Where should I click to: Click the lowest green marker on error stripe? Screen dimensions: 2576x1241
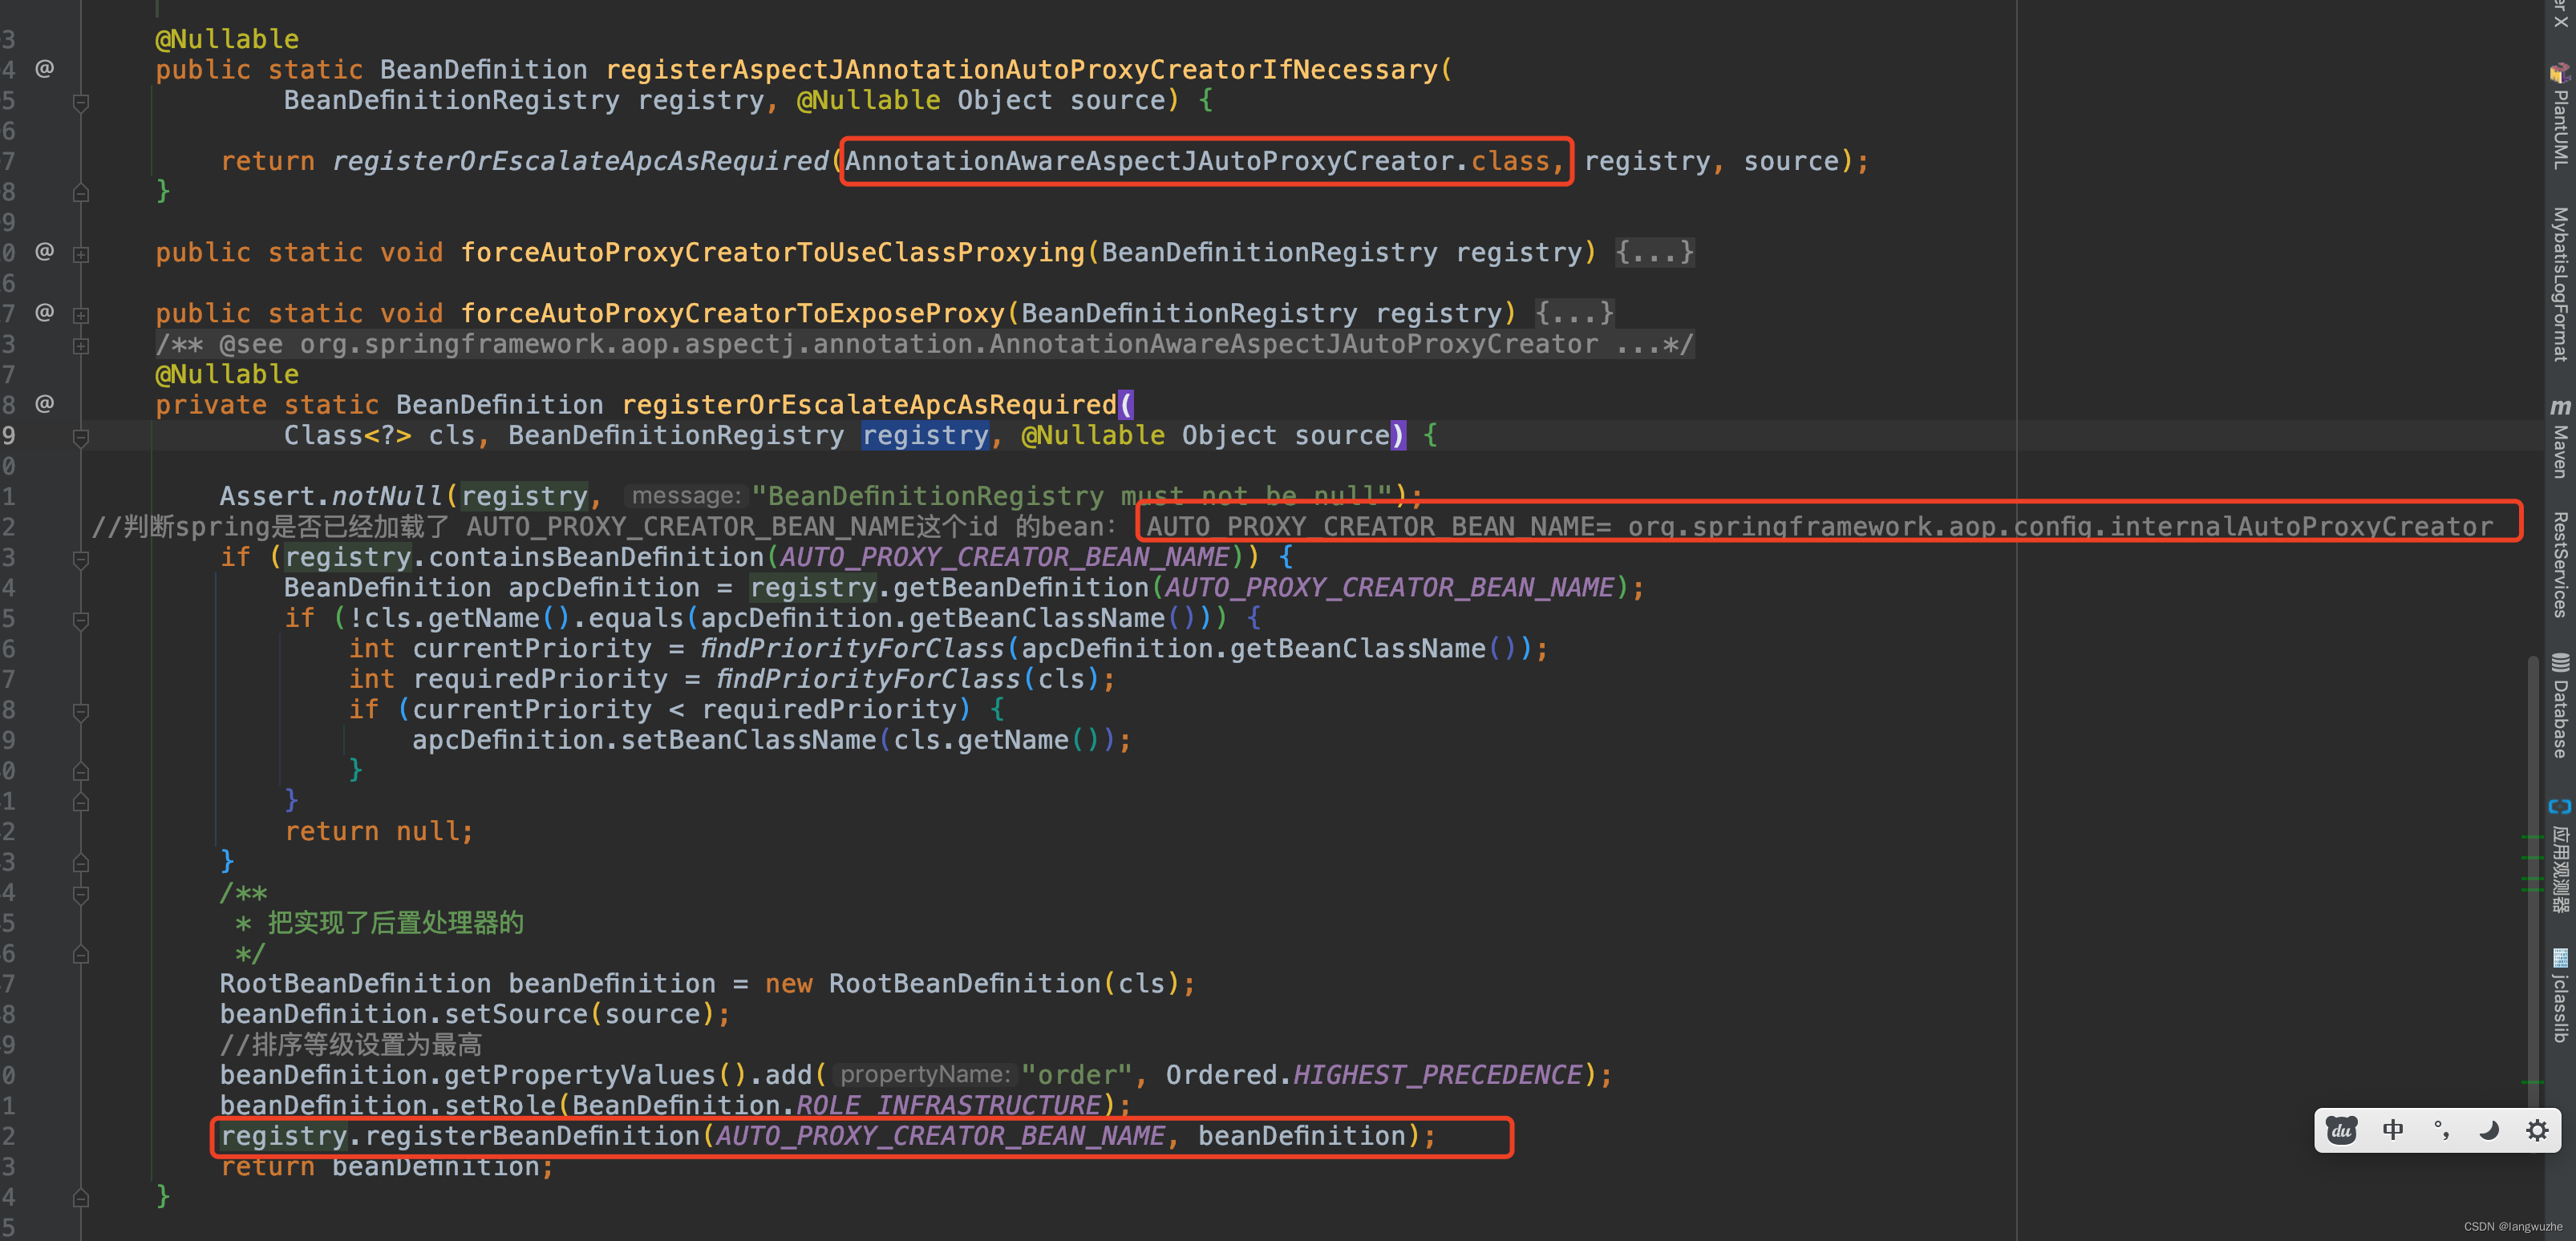(2532, 1082)
